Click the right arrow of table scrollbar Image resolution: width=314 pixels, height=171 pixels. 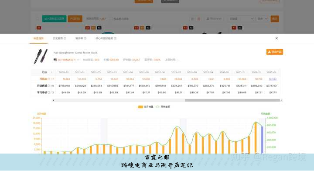[x=281, y=100]
